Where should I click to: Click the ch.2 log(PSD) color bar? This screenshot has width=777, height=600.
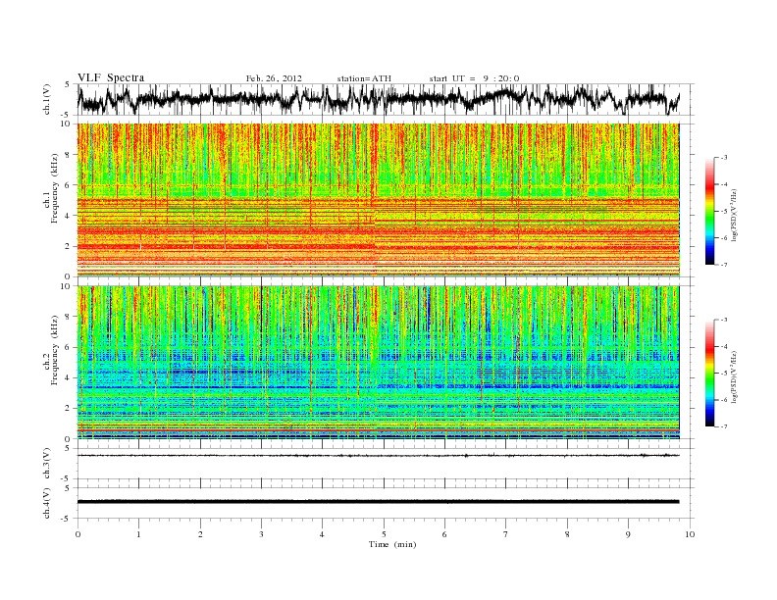[709, 373]
